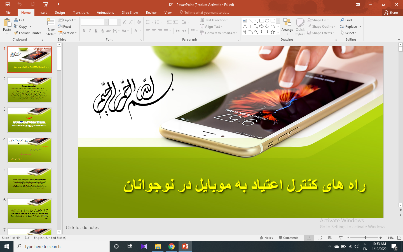Toggle Normal view button in status bar

[309, 238]
